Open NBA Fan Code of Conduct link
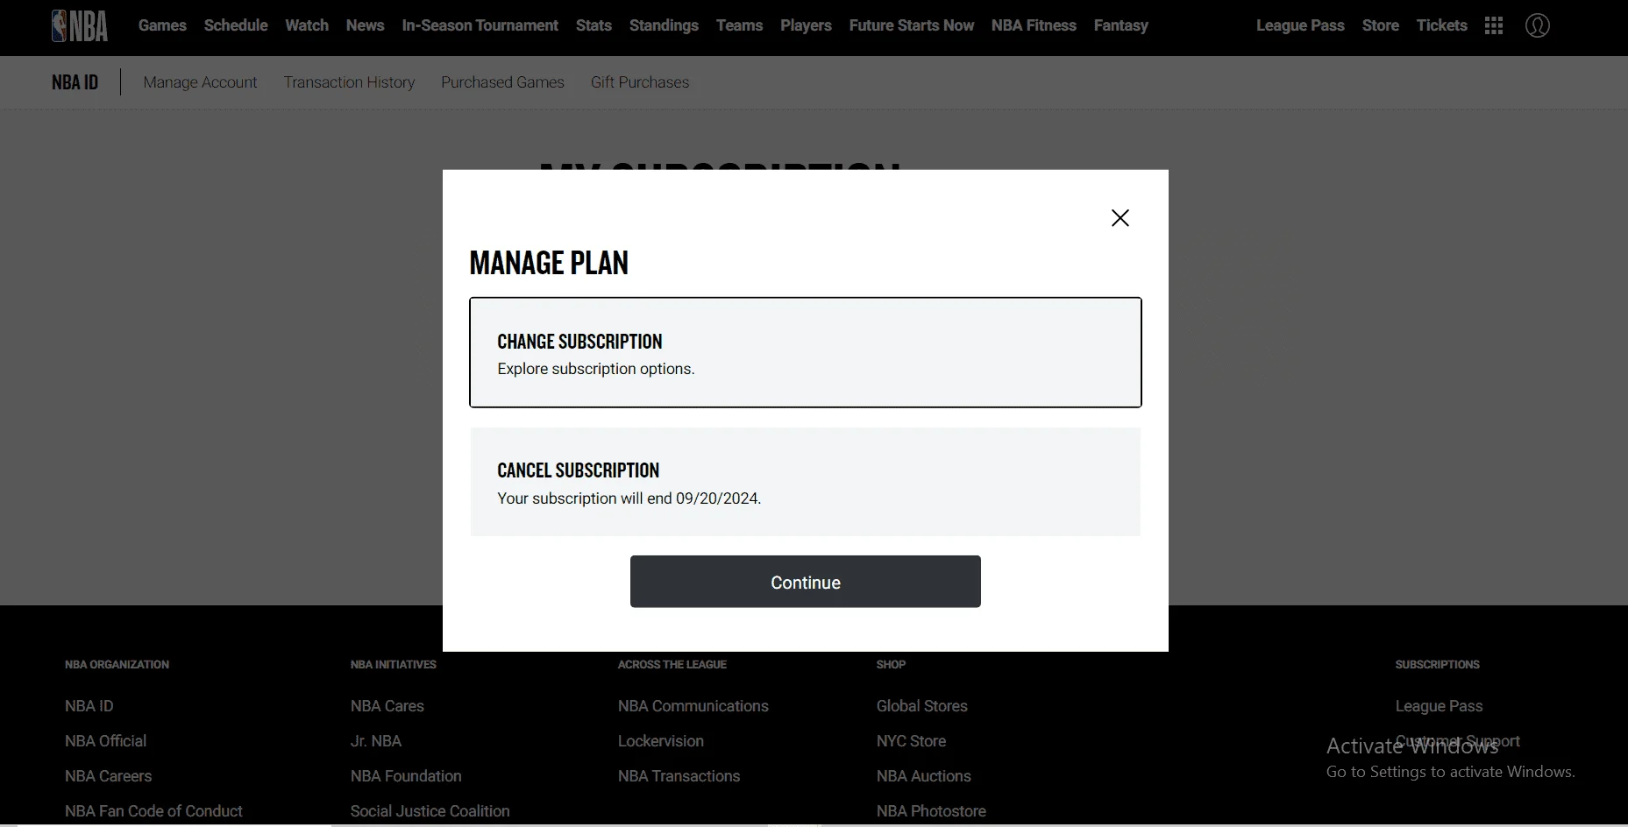Viewport: 1628px width, 827px height. tap(153, 811)
